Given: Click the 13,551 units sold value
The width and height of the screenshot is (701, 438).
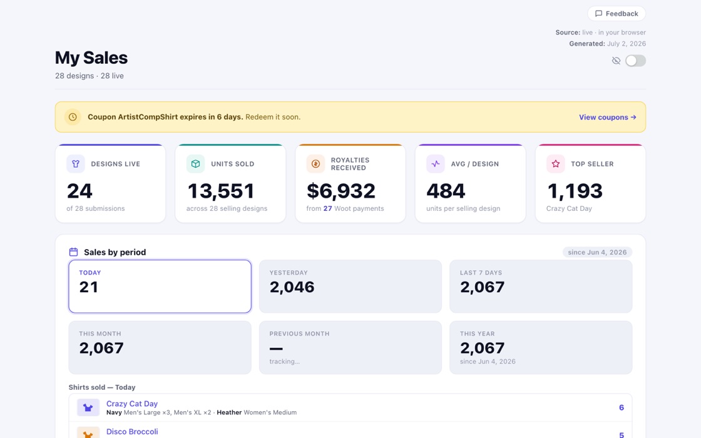Looking at the screenshot, I should click(221, 191).
